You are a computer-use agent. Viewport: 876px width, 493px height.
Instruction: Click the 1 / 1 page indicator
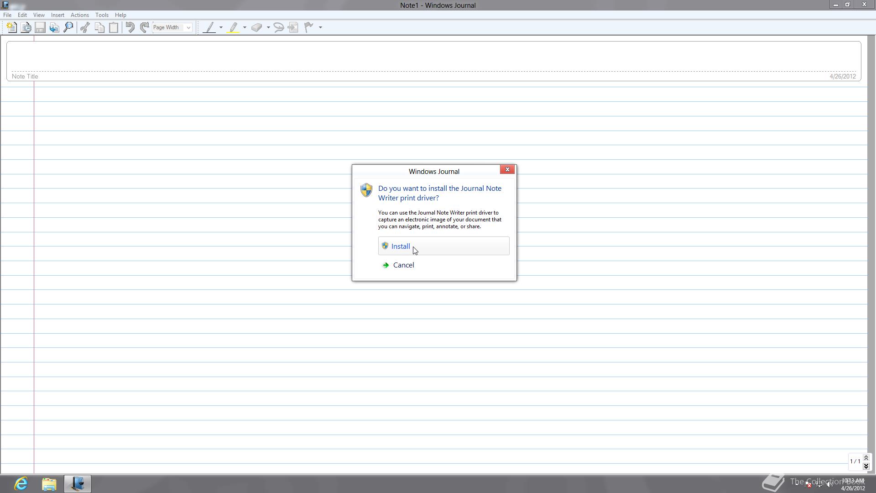pos(855,462)
